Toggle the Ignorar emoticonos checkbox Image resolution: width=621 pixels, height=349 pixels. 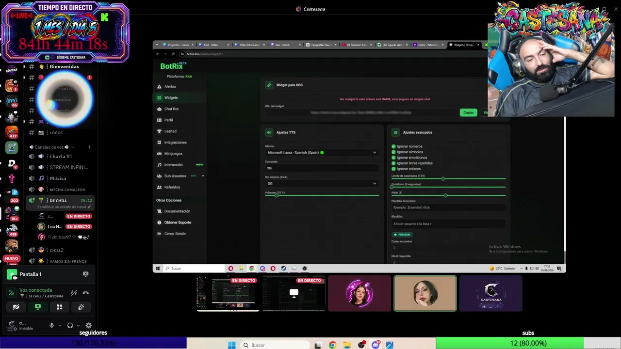click(393, 158)
